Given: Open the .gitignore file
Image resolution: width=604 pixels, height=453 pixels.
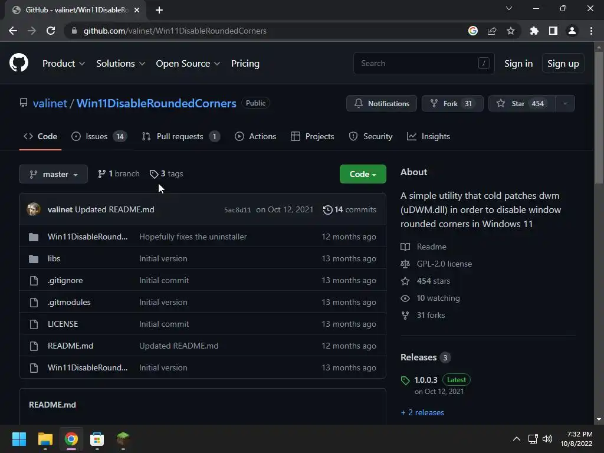Looking at the screenshot, I should click(x=65, y=280).
